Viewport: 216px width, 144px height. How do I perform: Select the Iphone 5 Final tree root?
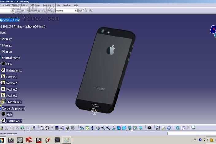click(10, 20)
